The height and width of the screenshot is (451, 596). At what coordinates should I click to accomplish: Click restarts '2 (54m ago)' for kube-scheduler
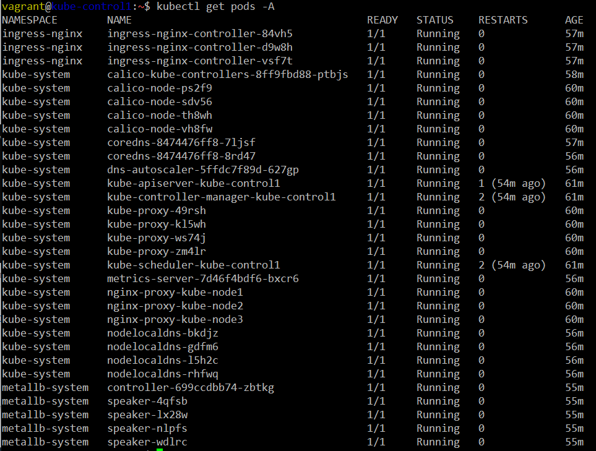coord(512,265)
